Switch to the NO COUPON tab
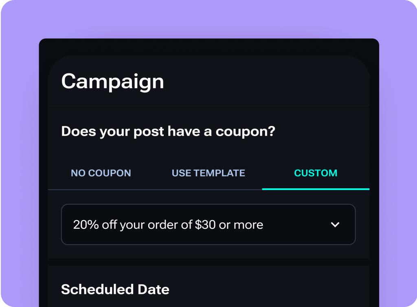Screen dimensions: 417x307 (x=101, y=173)
